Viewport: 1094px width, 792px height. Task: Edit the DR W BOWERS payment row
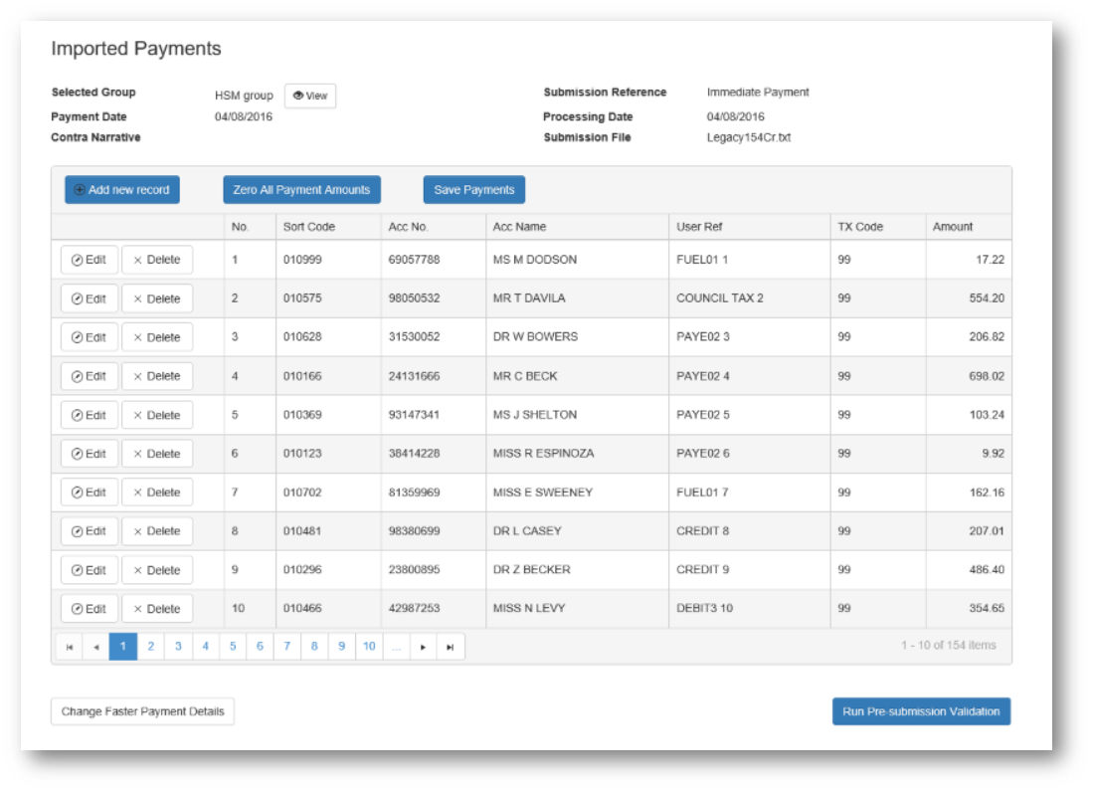click(89, 337)
